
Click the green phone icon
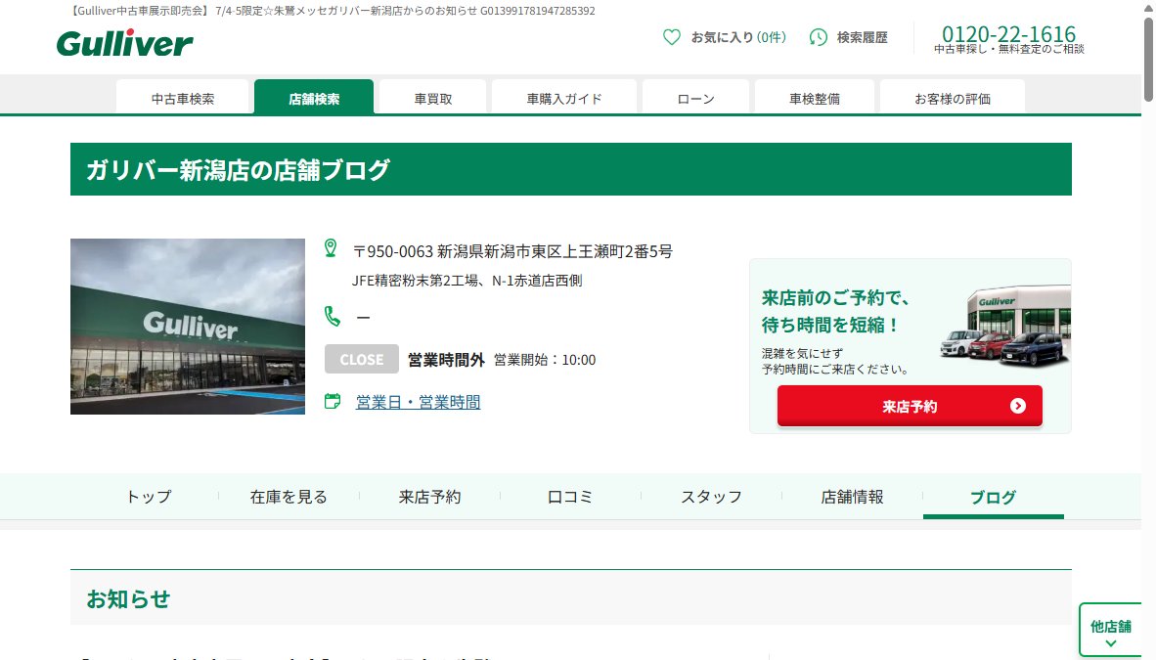tap(333, 317)
